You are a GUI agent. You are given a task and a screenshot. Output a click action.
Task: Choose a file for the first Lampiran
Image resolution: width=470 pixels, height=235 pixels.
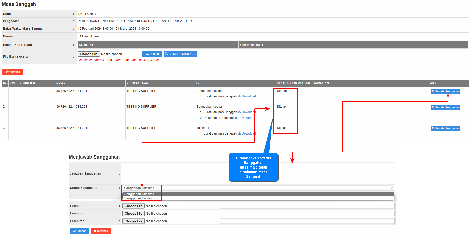pyautogui.click(x=133, y=206)
